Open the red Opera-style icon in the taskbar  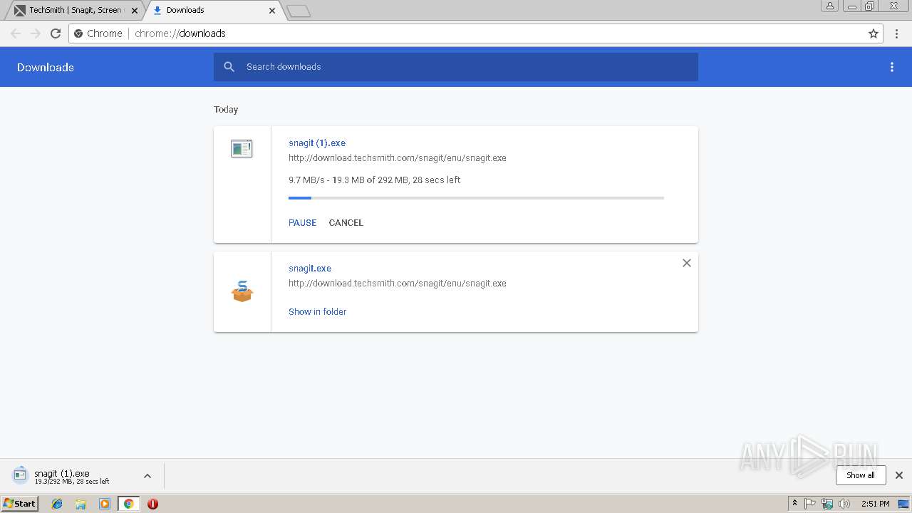152,504
